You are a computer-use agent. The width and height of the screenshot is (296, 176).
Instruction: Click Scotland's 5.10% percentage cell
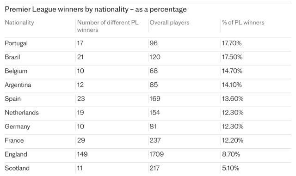230,168
